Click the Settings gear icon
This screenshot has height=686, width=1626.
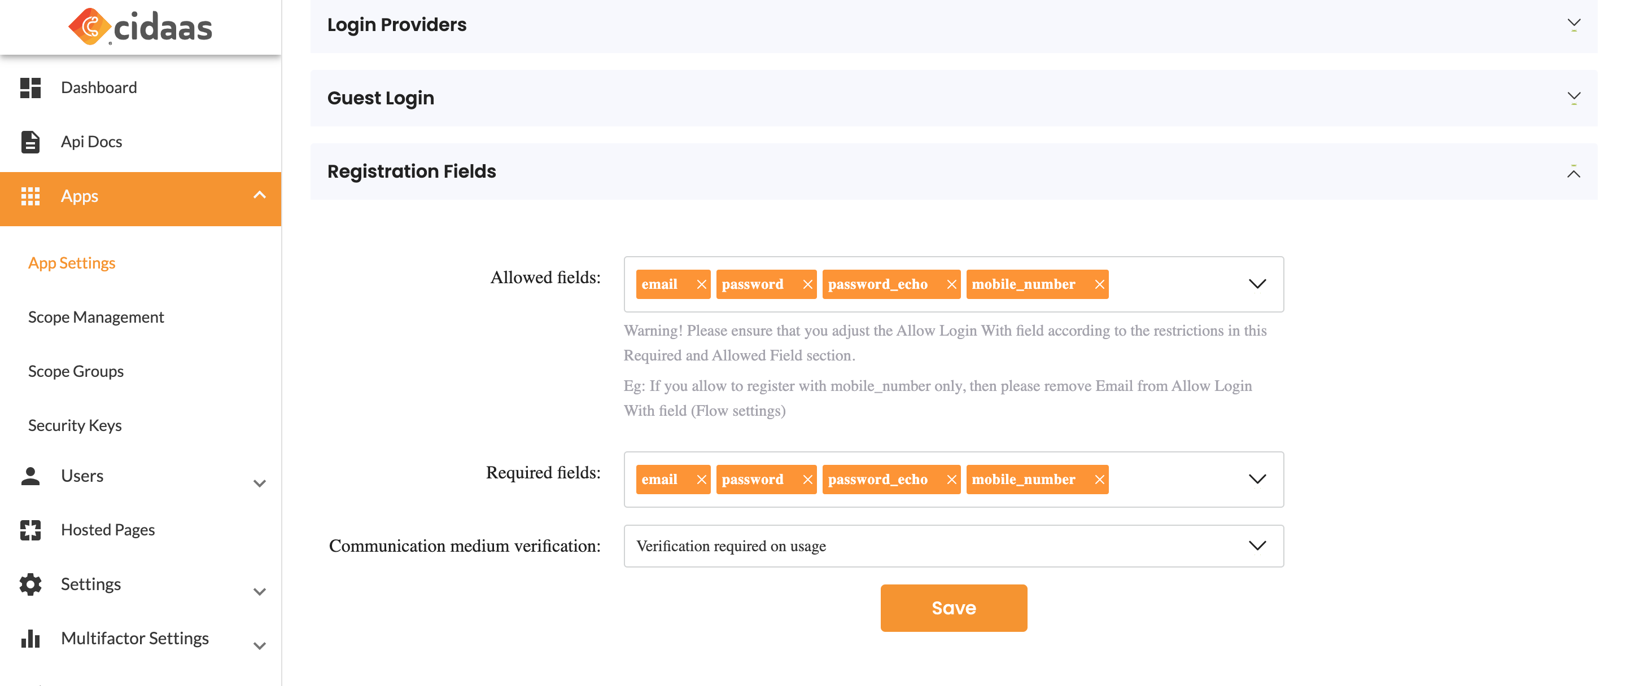(30, 584)
